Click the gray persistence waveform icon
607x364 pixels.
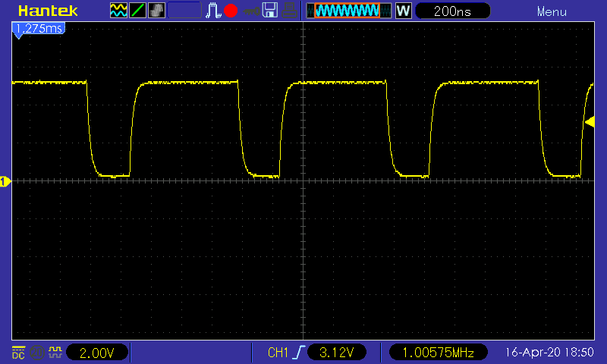(x=156, y=11)
